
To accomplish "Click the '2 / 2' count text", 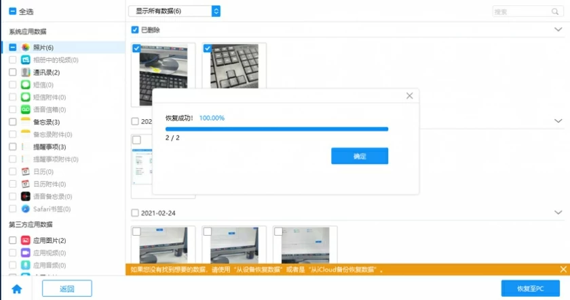I will 172,138.
